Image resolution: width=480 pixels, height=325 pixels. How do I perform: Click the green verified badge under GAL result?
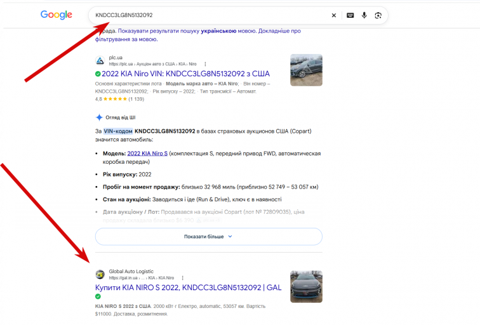click(98, 296)
